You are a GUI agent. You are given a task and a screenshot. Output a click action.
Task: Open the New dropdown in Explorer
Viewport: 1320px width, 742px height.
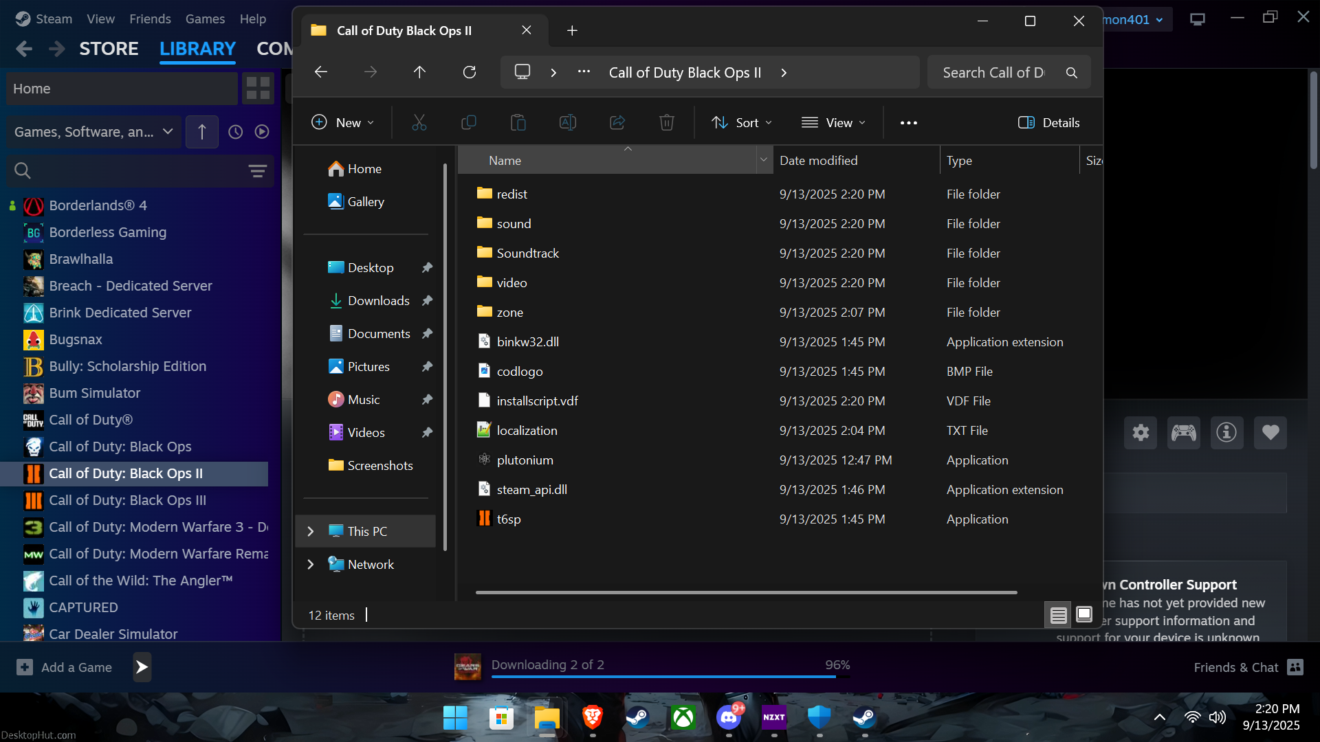[x=343, y=123]
